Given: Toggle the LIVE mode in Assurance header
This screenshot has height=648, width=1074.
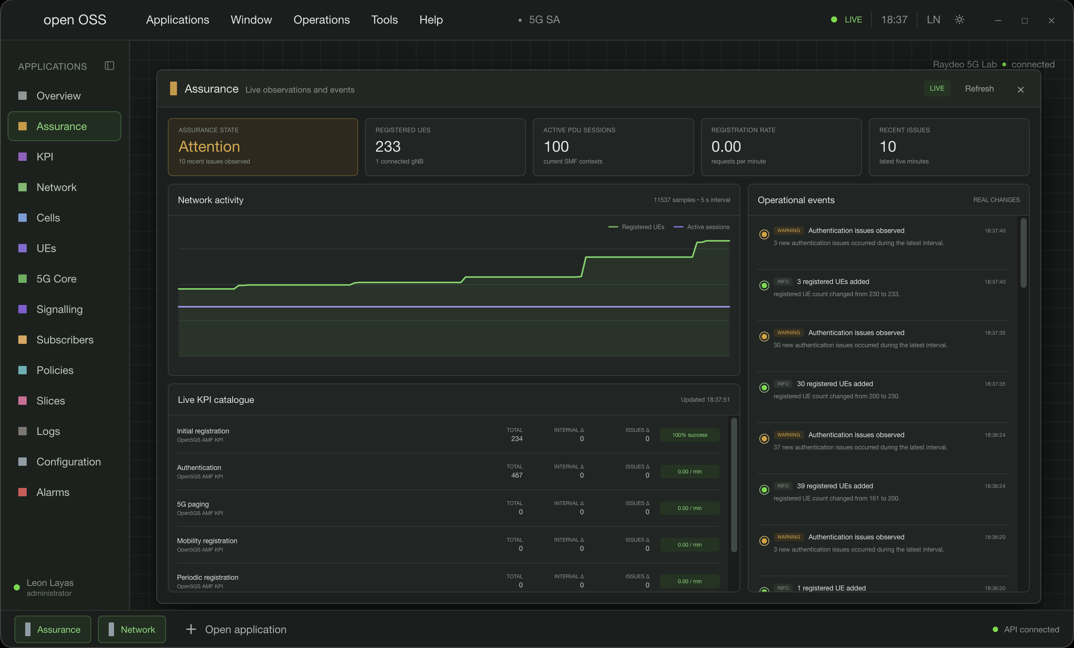Looking at the screenshot, I should (937, 88).
